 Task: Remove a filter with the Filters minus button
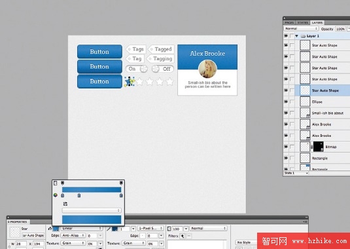pyautogui.click(x=189, y=236)
